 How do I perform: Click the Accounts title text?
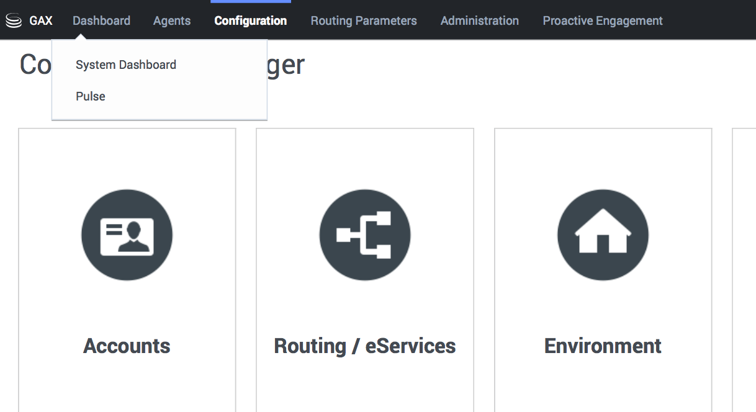tap(127, 346)
